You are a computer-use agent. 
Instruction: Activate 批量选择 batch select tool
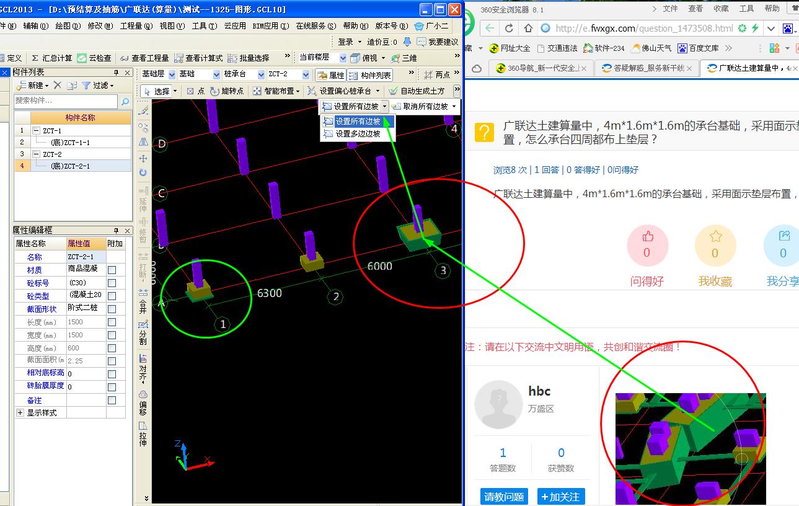(248, 58)
